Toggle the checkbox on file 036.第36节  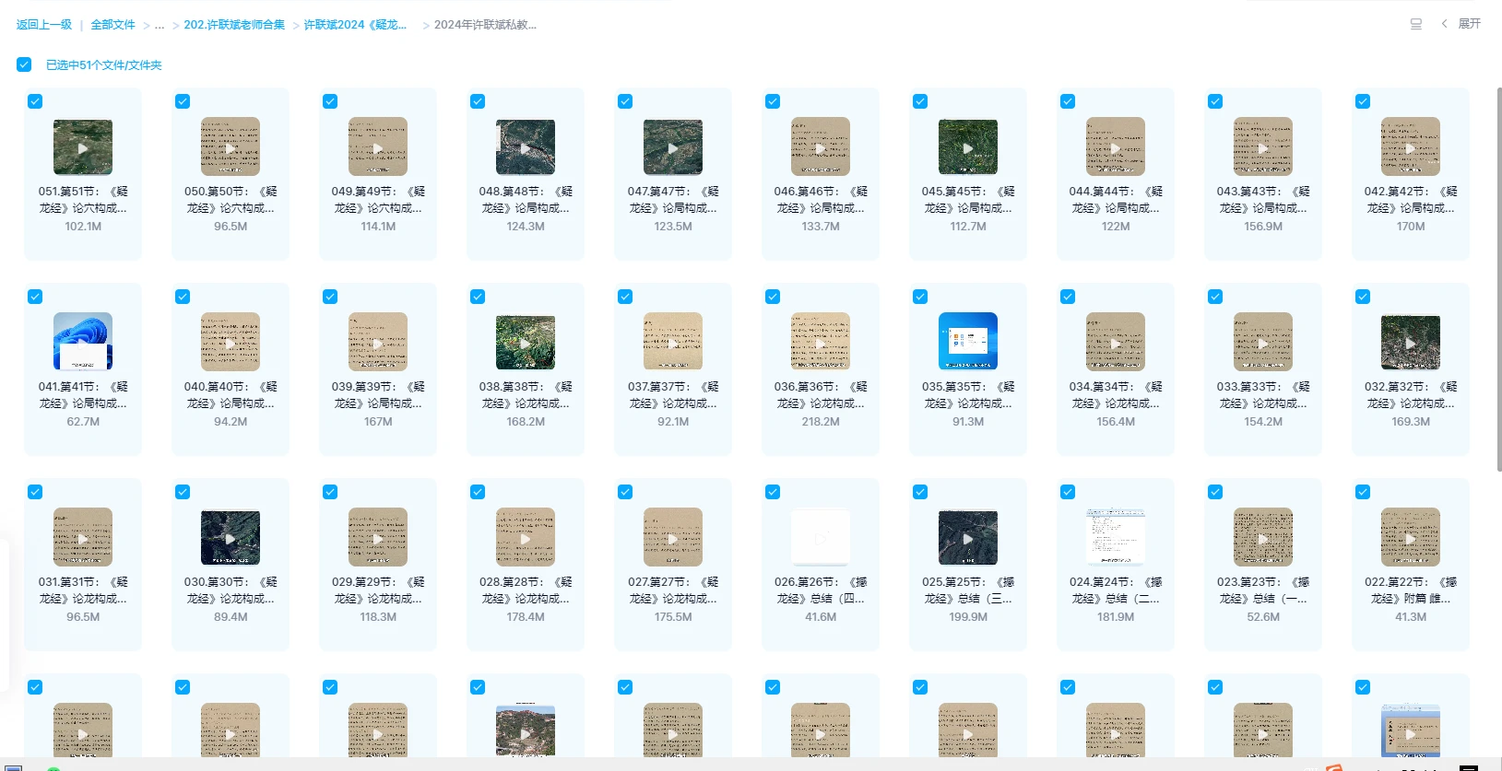coord(773,297)
